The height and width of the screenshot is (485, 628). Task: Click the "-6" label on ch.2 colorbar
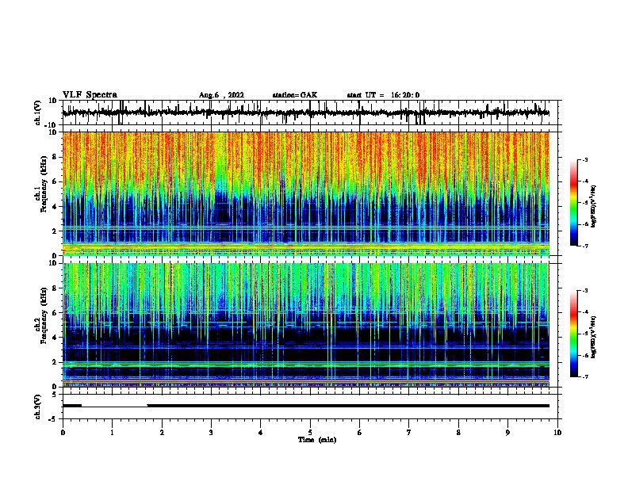click(584, 355)
